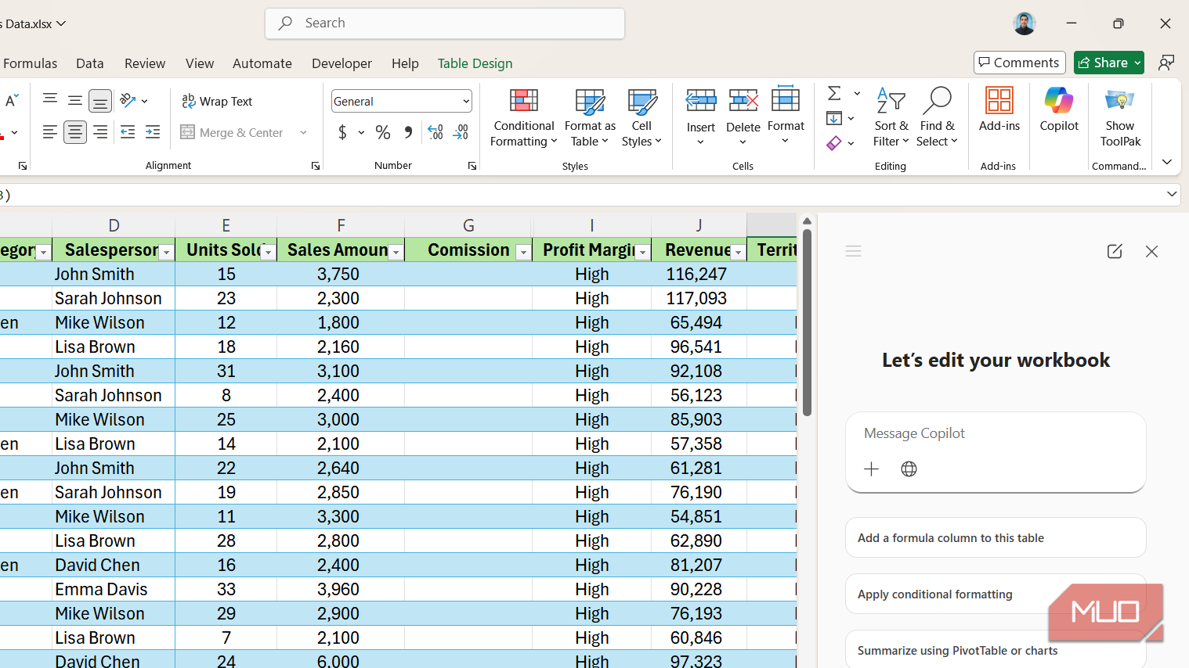
Task: Decrease decimal places shown
Action: click(x=461, y=132)
